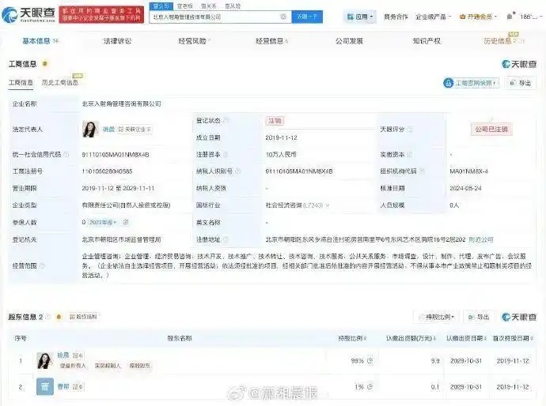The height and width of the screenshot is (406, 546).
Task: Click legal representative's avatar photo
Action: point(90,129)
